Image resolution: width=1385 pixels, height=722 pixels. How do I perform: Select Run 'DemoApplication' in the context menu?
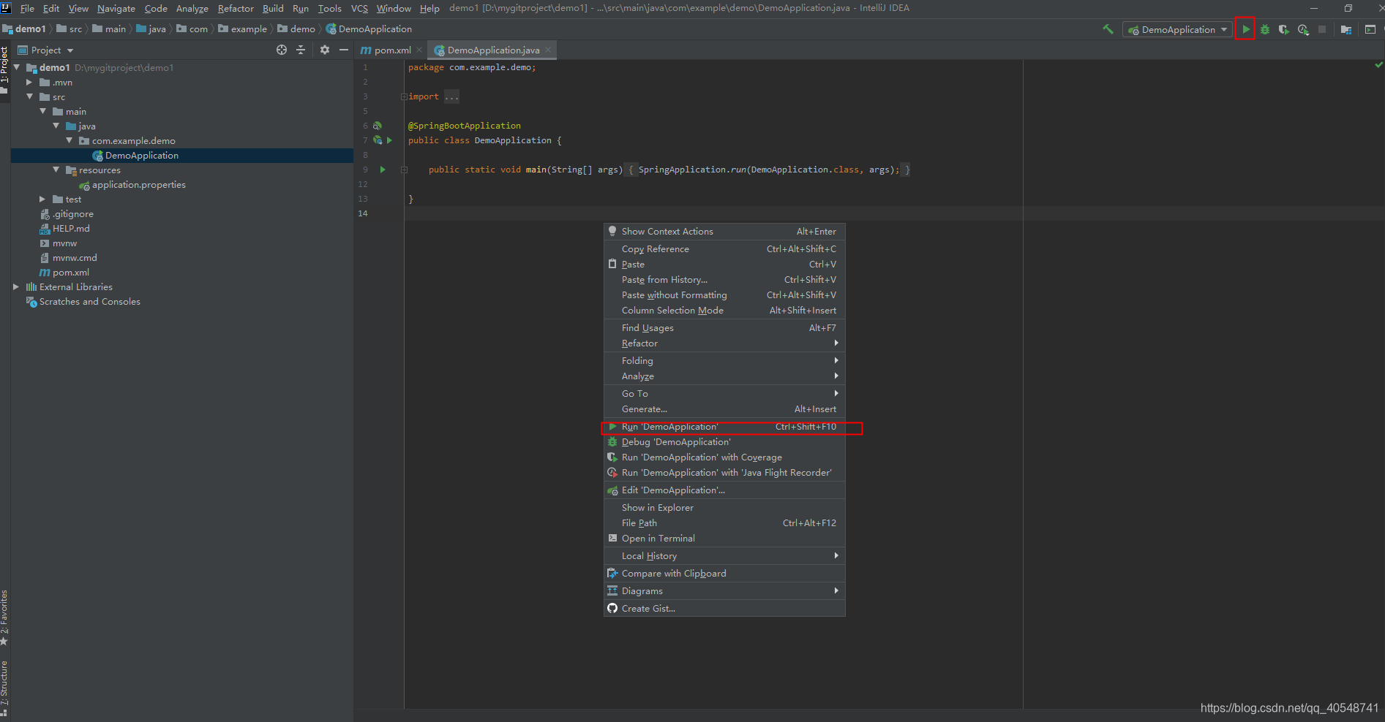click(724, 427)
